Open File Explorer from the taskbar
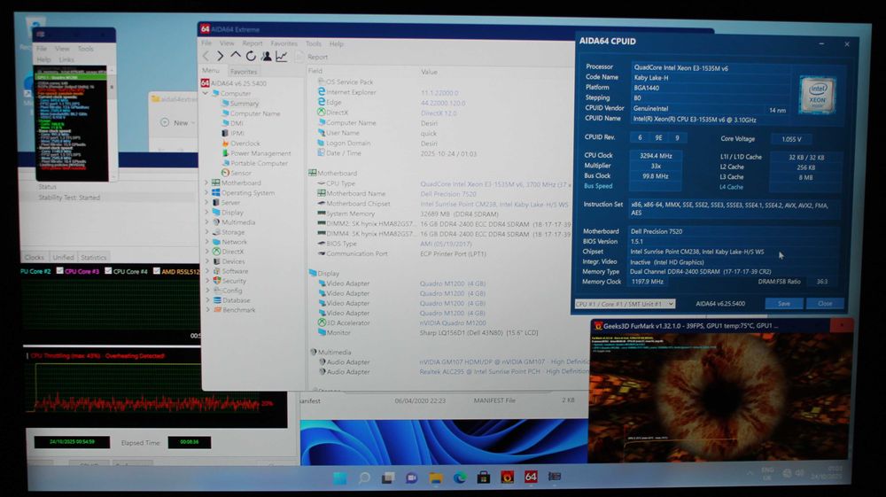 pyautogui.click(x=435, y=478)
